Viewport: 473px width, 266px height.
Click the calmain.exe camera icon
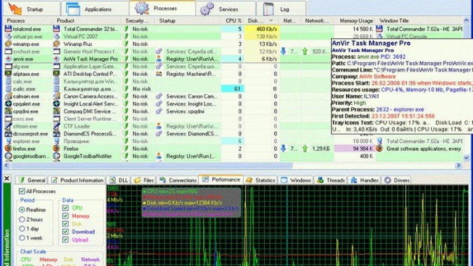tap(8, 96)
